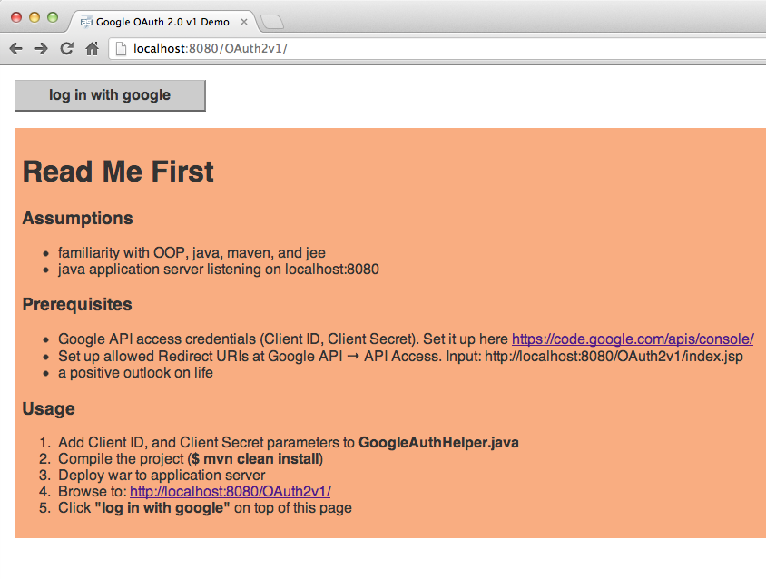This screenshot has width=766, height=579.
Task: Open the browser home page icon
Action: [x=92, y=48]
